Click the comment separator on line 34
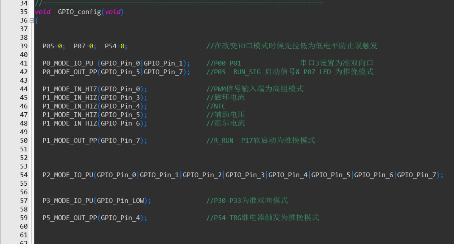The height and width of the screenshot is (244, 454). coord(179,3)
